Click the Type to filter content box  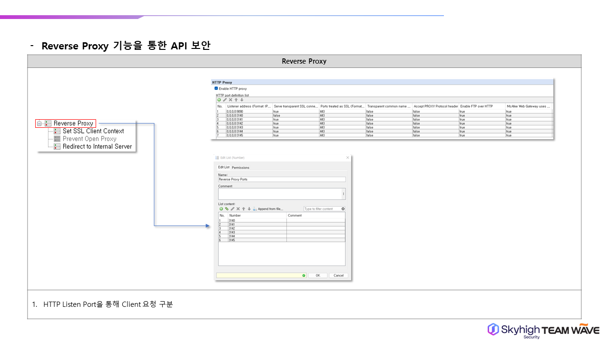coord(322,209)
